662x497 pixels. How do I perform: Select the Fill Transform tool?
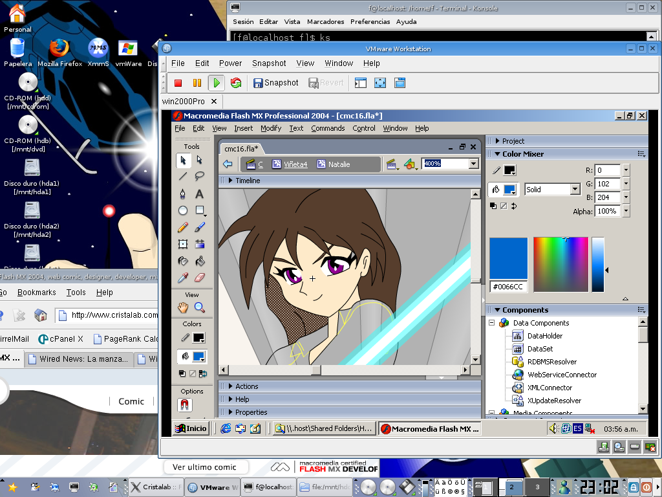click(200, 244)
